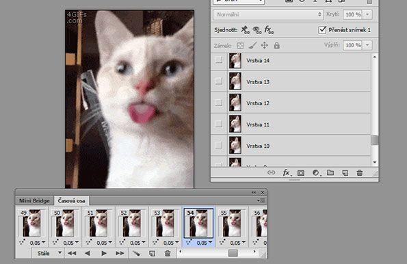Click the Krytí opacity value field
Screen dimensions: 407x264
pyautogui.click(x=353, y=14)
